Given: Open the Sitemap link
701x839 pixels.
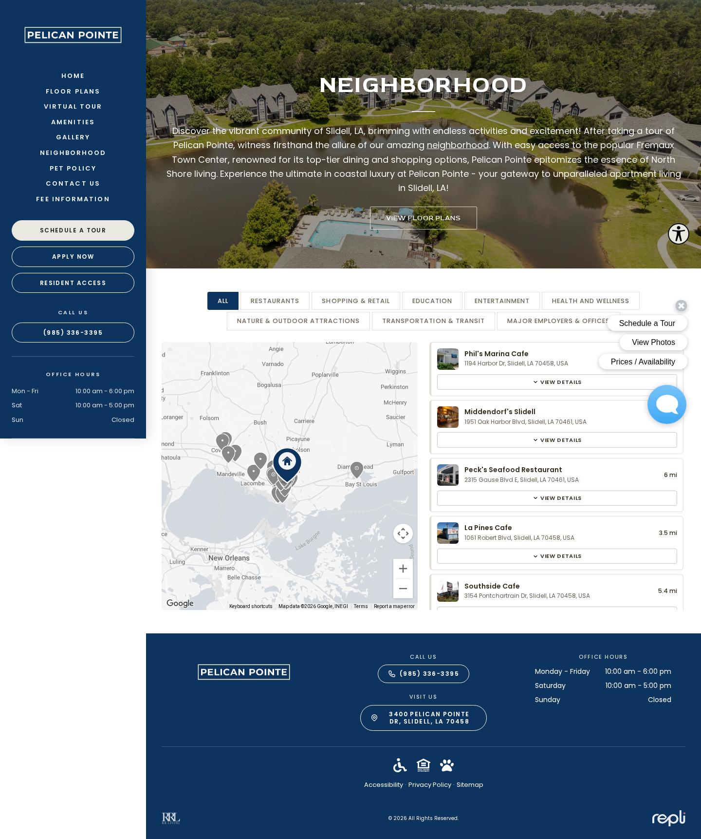Looking at the screenshot, I should coord(470,785).
